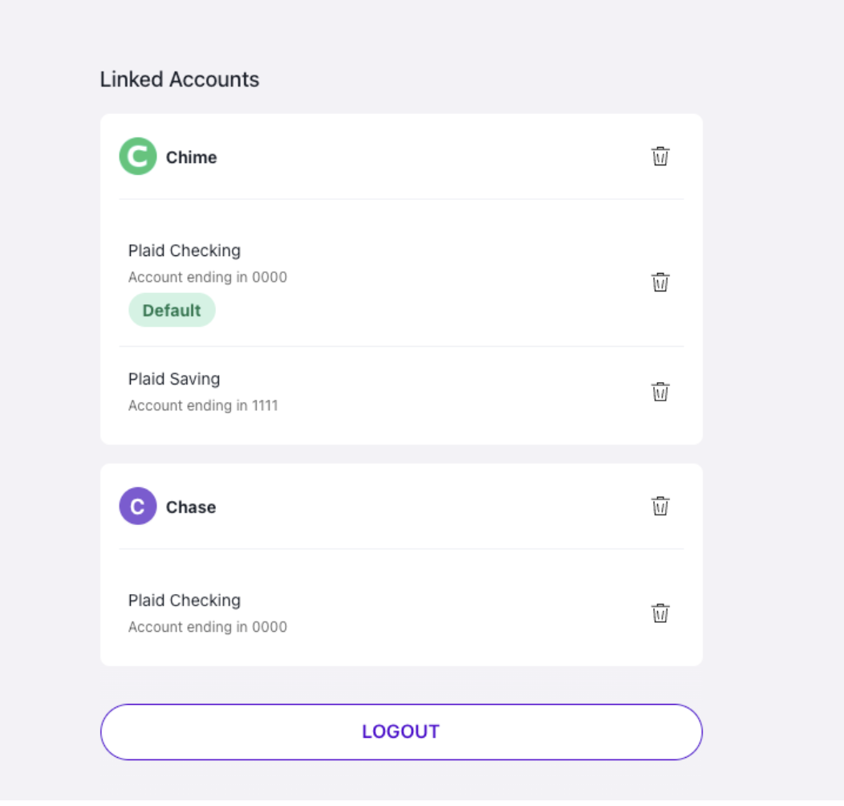This screenshot has width=844, height=806.
Task: Click the Chase bank name
Action: 191,507
